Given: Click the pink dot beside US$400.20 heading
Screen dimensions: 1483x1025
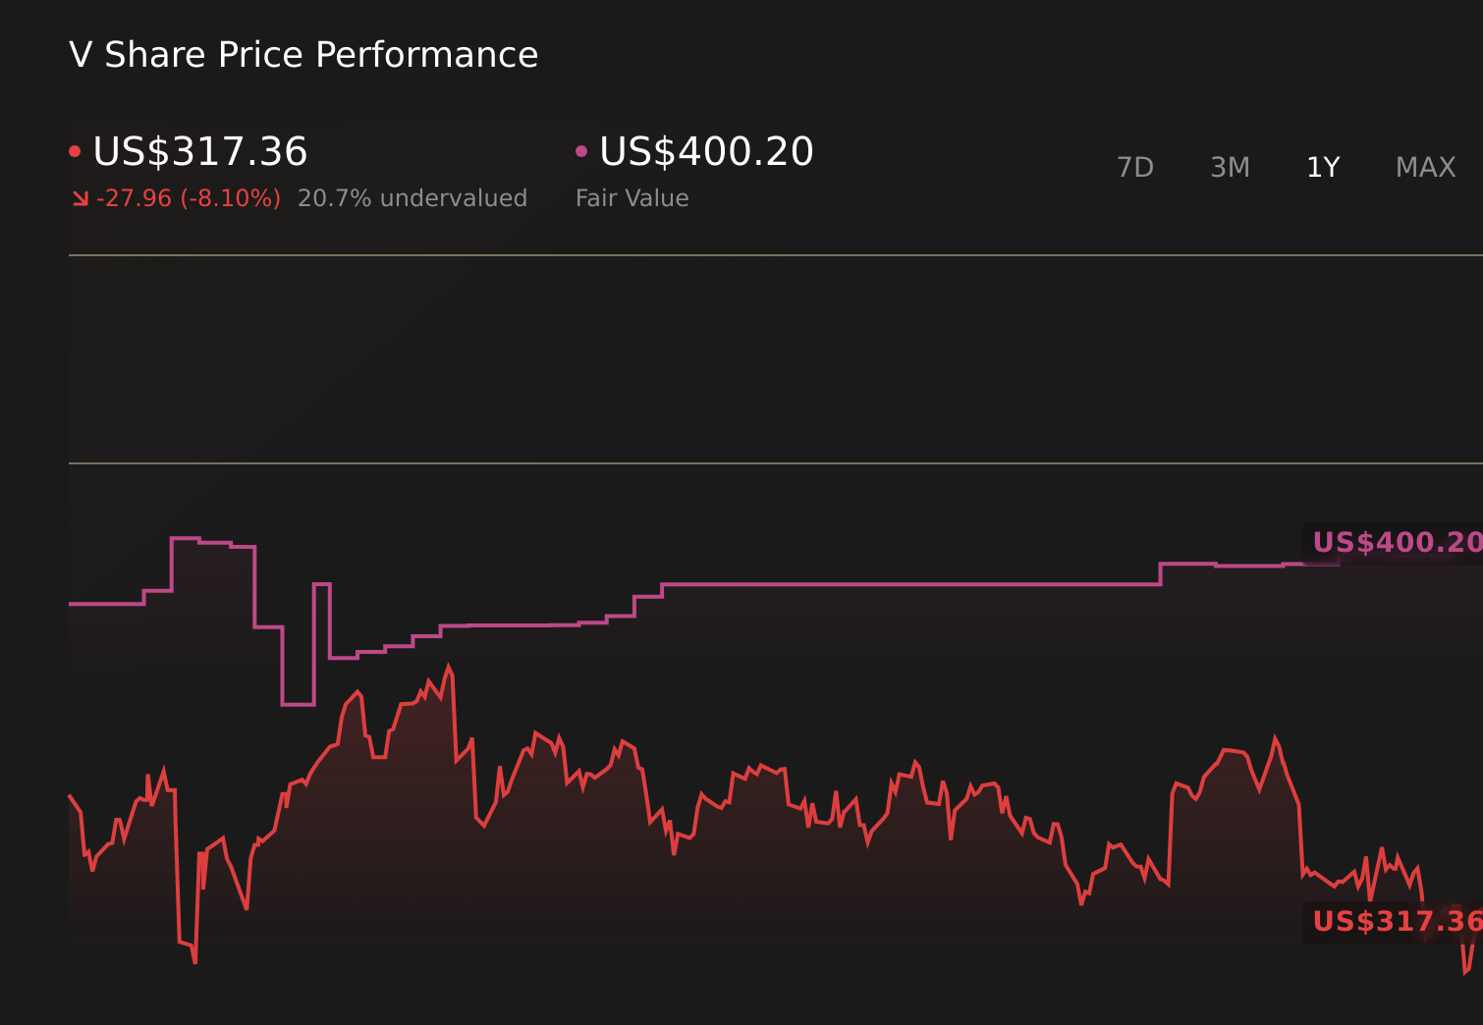Looking at the screenshot, I should coord(581,151).
